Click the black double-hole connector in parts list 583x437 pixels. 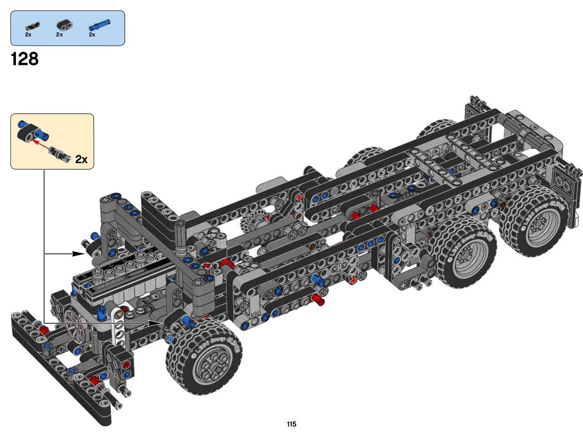65,25
